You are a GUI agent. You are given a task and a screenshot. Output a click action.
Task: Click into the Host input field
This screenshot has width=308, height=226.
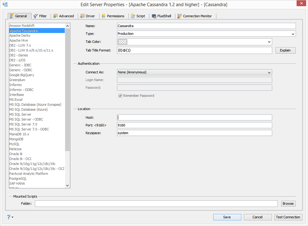[194, 117]
